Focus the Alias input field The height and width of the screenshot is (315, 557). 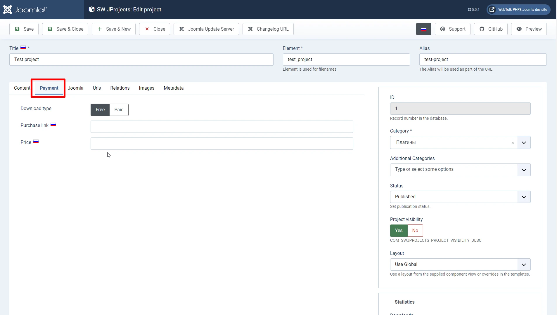point(483,60)
